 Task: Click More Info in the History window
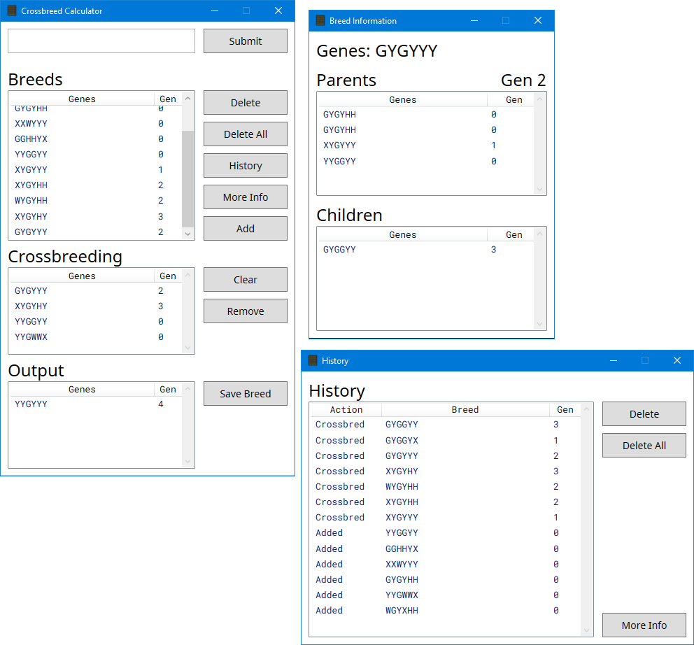pos(644,625)
